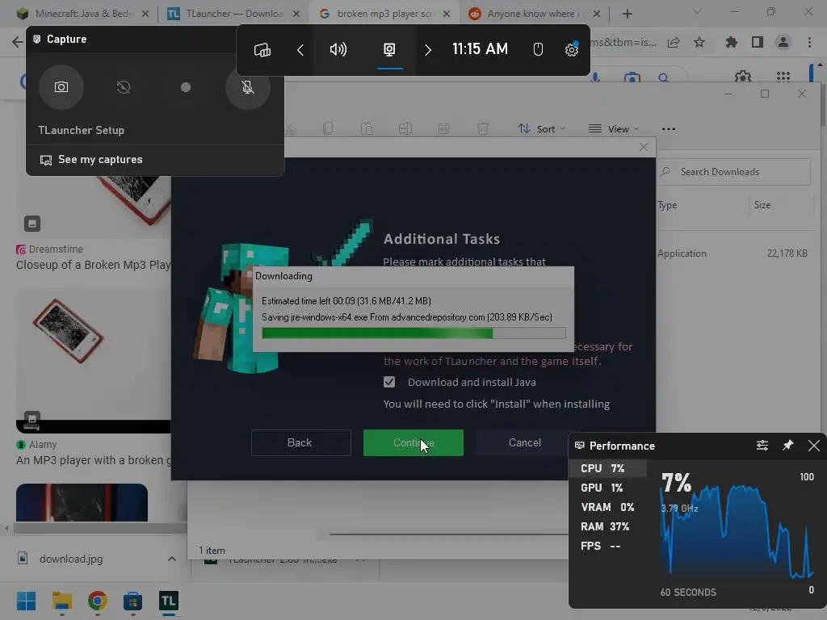Viewport: 827px width, 620px height.
Task: Open Google apps grid icon
Action: [783, 77]
